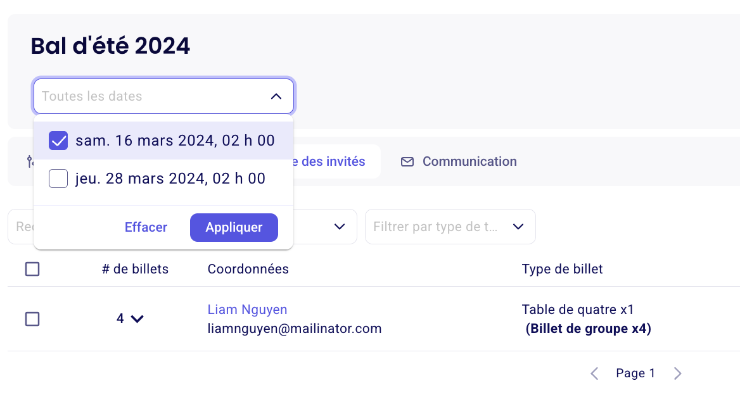
Task: Open the partially hidden filter dropdown arrow
Action: (x=340, y=227)
